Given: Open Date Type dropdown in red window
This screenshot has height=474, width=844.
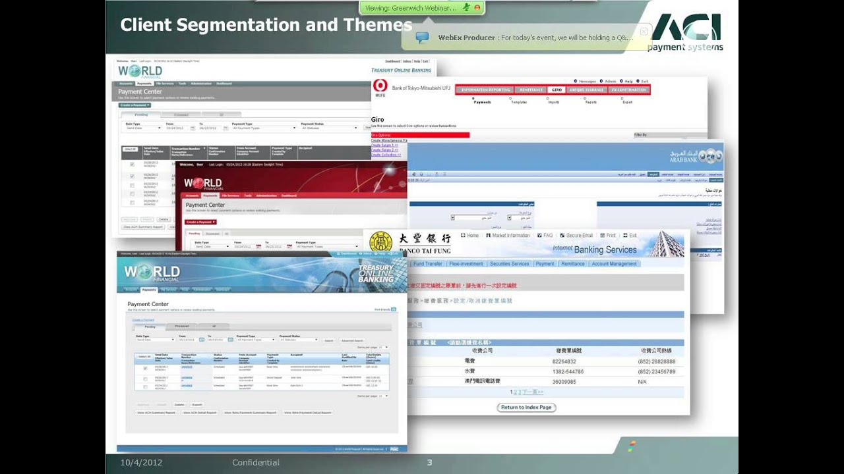Looking at the screenshot, I should (x=211, y=246).
